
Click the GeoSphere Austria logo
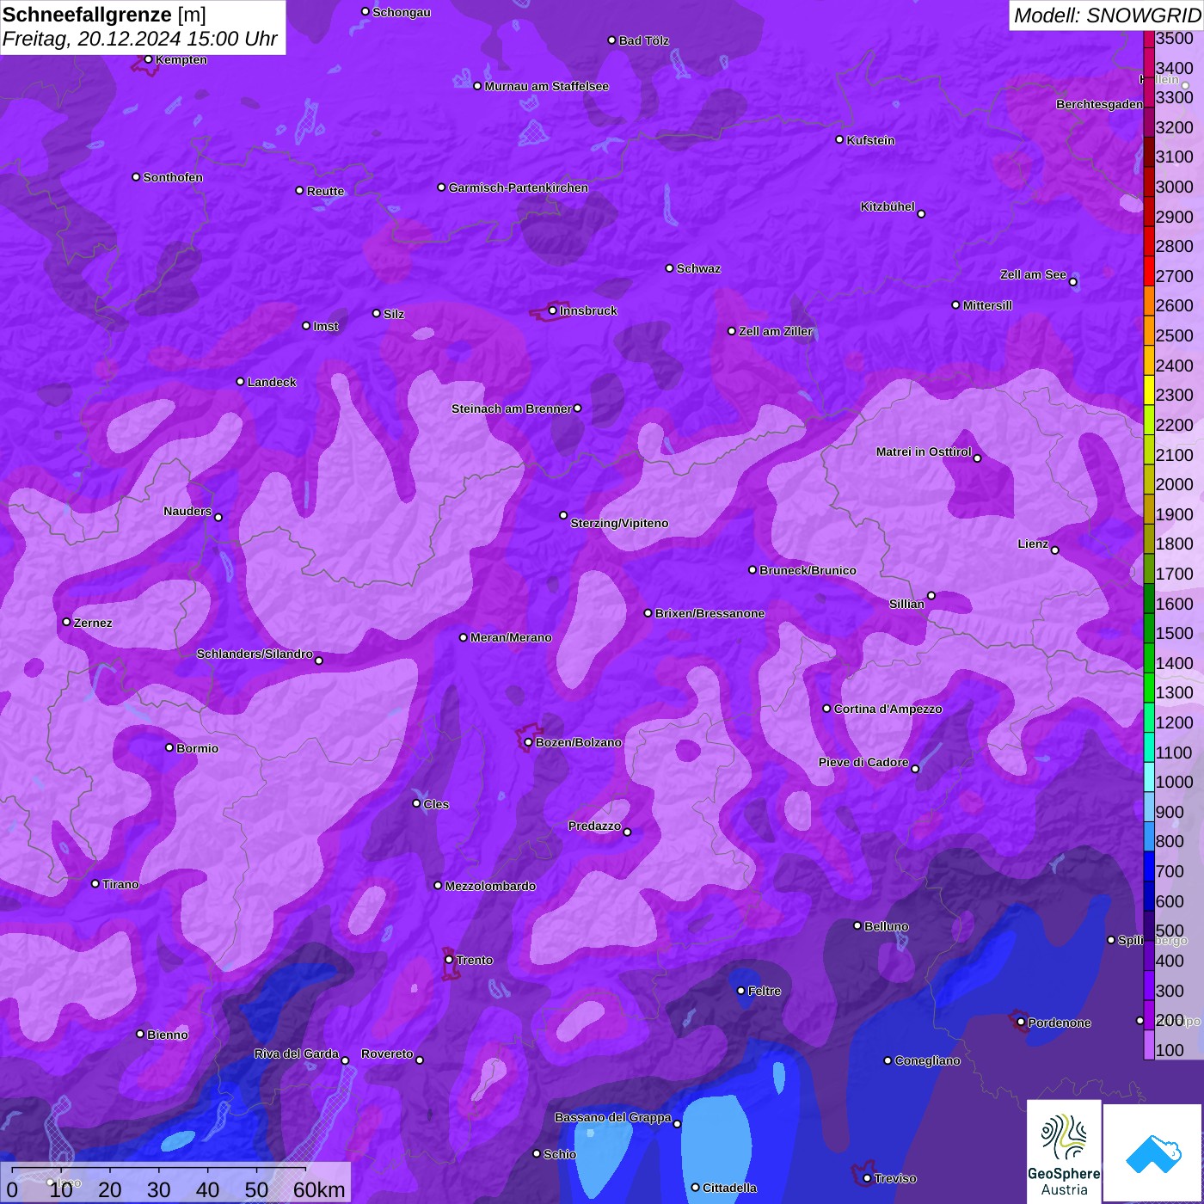pyautogui.click(x=1064, y=1152)
